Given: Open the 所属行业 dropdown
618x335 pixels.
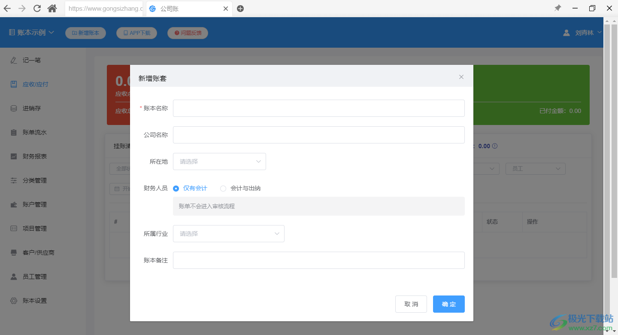Looking at the screenshot, I should tap(229, 234).
